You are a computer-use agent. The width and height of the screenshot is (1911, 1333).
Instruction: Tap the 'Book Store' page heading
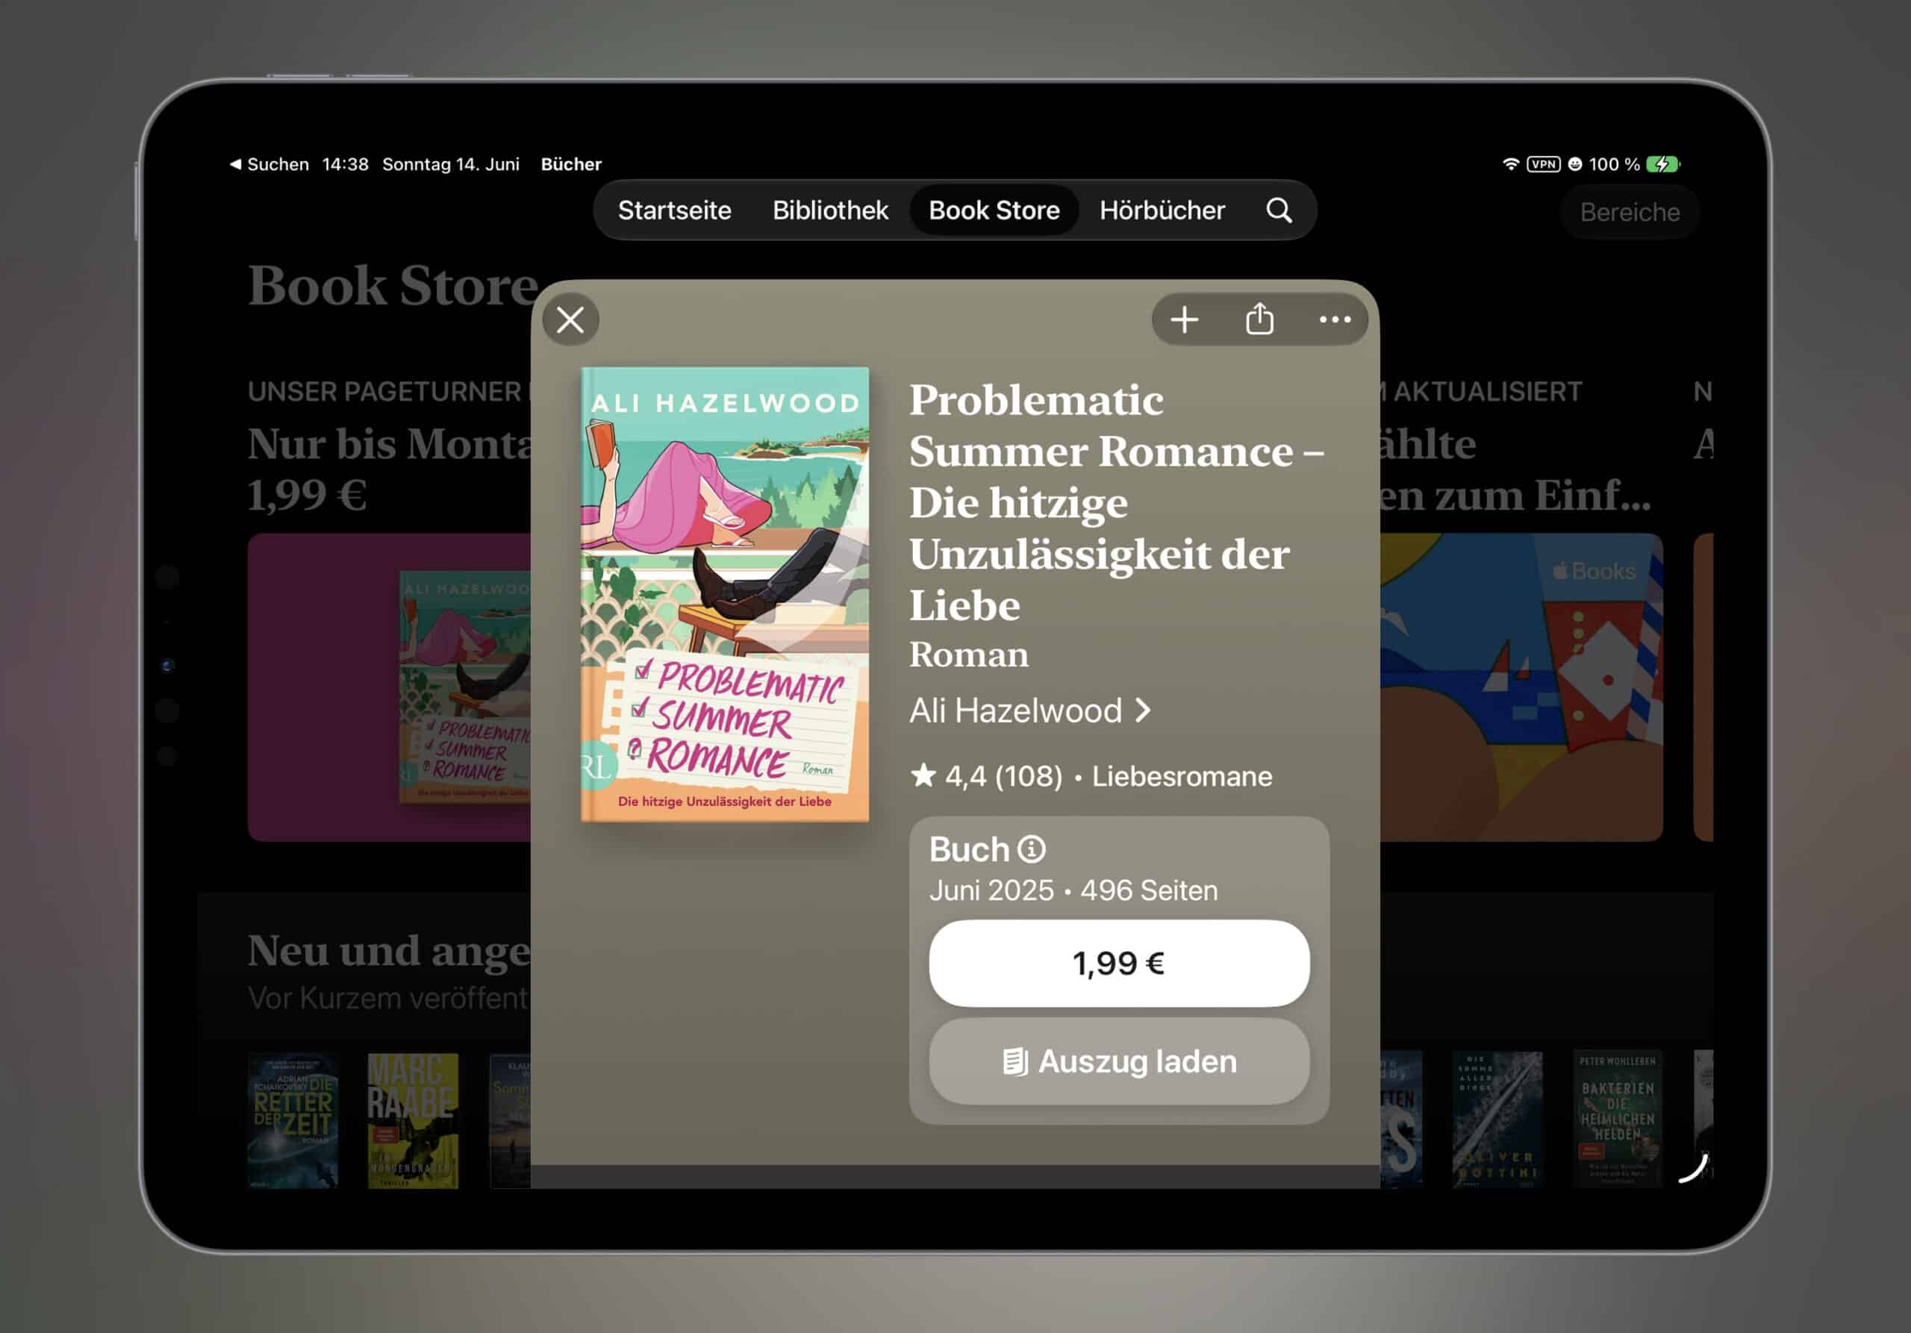[x=393, y=285]
